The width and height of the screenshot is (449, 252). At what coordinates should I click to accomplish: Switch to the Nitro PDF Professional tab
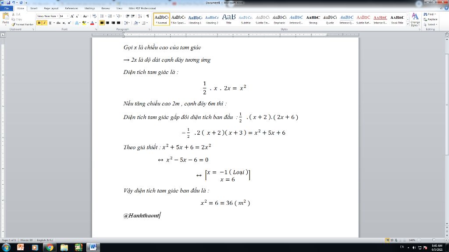[x=143, y=8]
